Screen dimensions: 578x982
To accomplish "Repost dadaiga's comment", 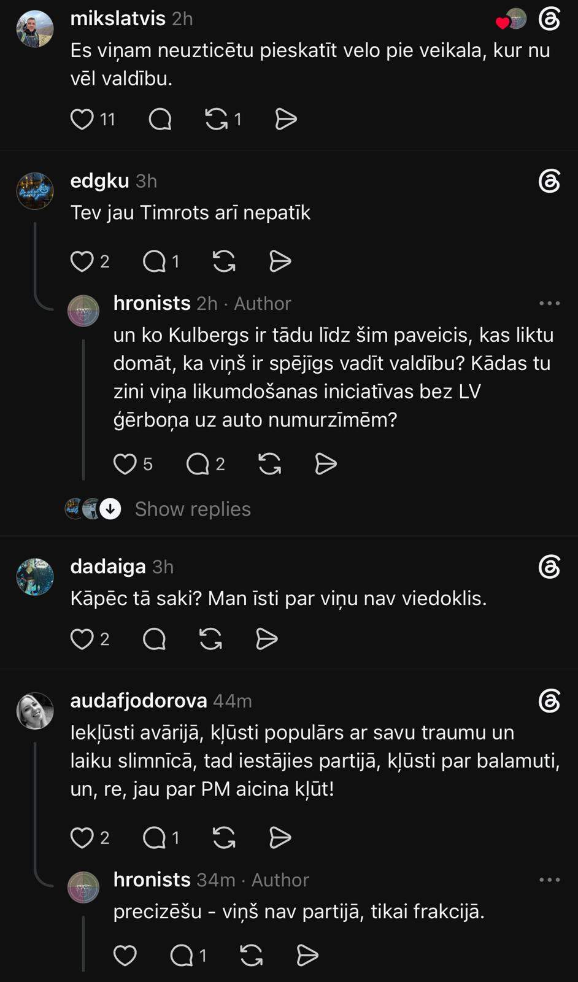I will click(210, 639).
